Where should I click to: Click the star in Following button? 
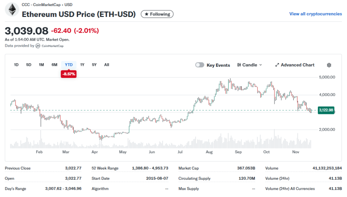point(146,14)
